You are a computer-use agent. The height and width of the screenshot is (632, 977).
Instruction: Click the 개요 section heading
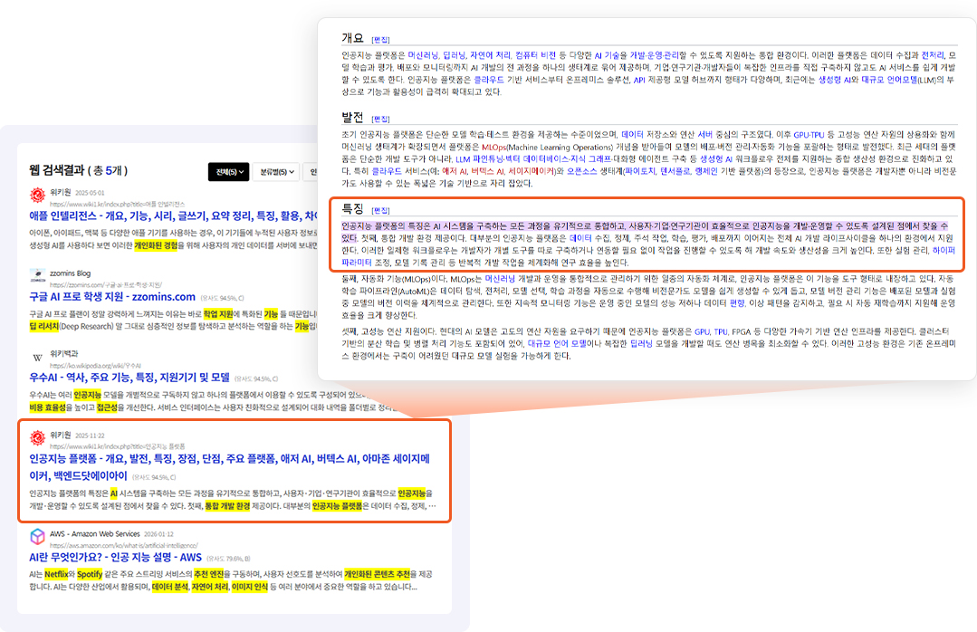click(x=352, y=38)
